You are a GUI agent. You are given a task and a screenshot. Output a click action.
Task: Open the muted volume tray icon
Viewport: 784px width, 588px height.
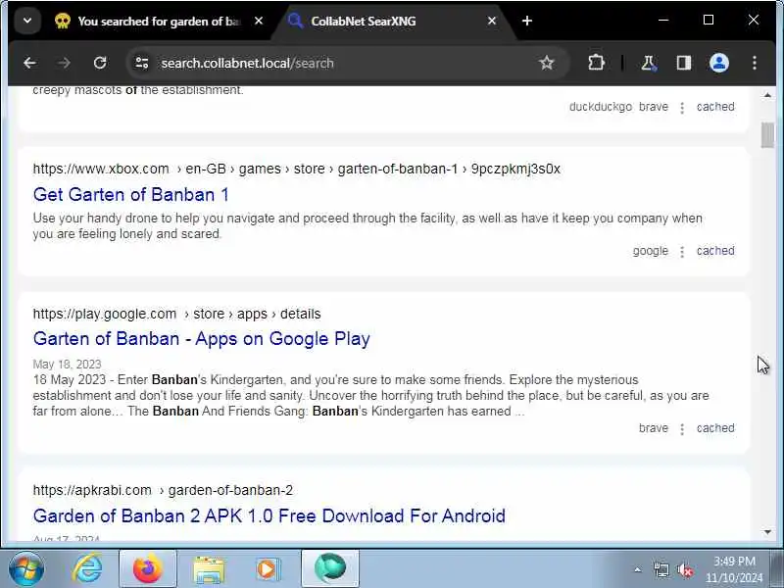685,569
